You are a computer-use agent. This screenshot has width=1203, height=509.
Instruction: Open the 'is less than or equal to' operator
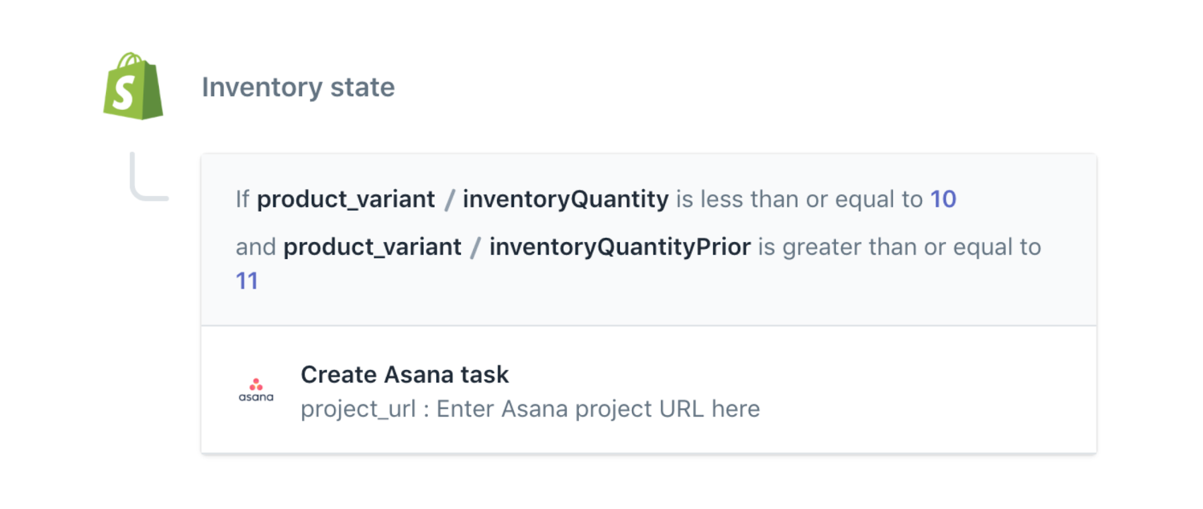[x=799, y=199]
